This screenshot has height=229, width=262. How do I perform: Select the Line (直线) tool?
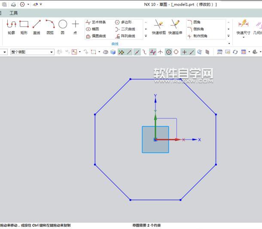click(37, 27)
